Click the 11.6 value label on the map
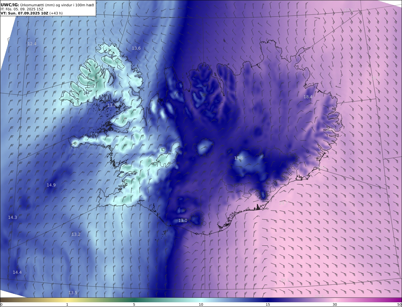This screenshot has height=307, width=402. [239, 158]
